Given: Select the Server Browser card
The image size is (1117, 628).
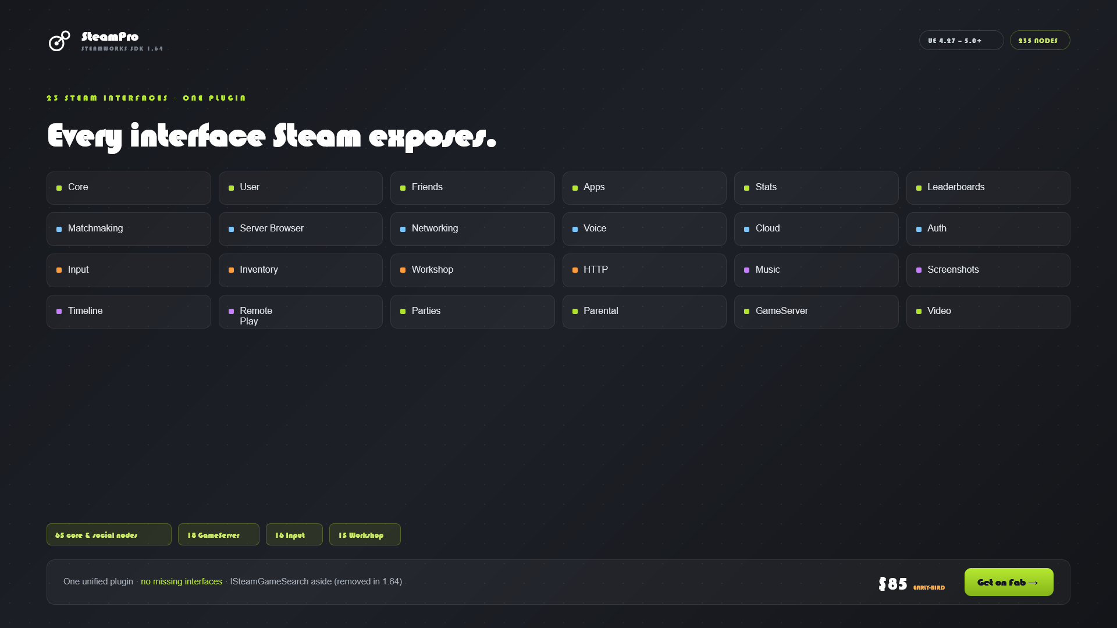Looking at the screenshot, I should coord(300,229).
